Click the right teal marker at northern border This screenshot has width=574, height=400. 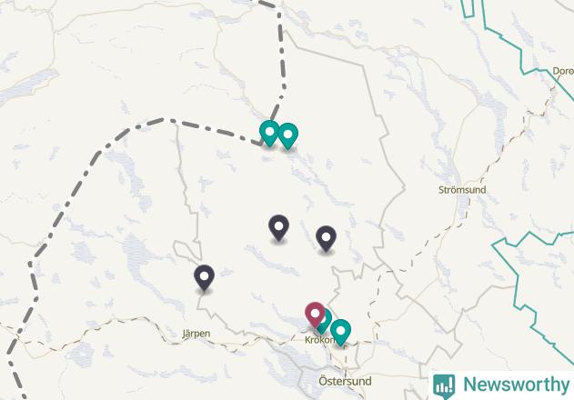(288, 135)
